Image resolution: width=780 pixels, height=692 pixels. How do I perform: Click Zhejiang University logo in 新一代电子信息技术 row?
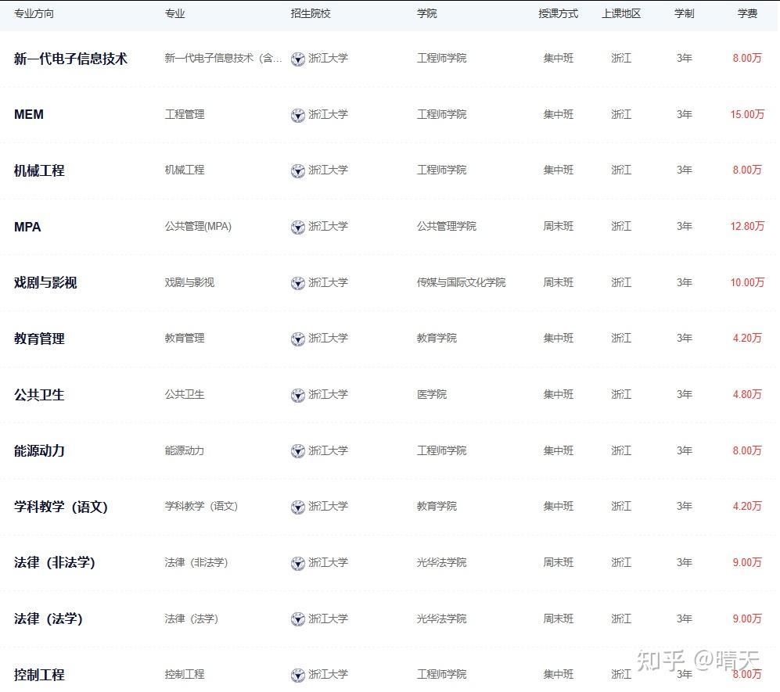click(x=297, y=59)
